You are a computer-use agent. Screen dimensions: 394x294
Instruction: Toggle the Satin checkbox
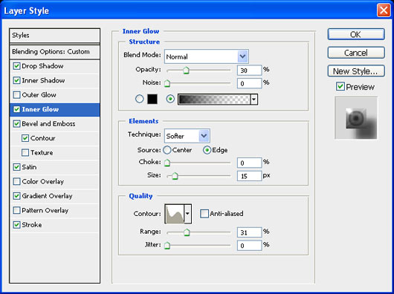pyautogui.click(x=16, y=167)
